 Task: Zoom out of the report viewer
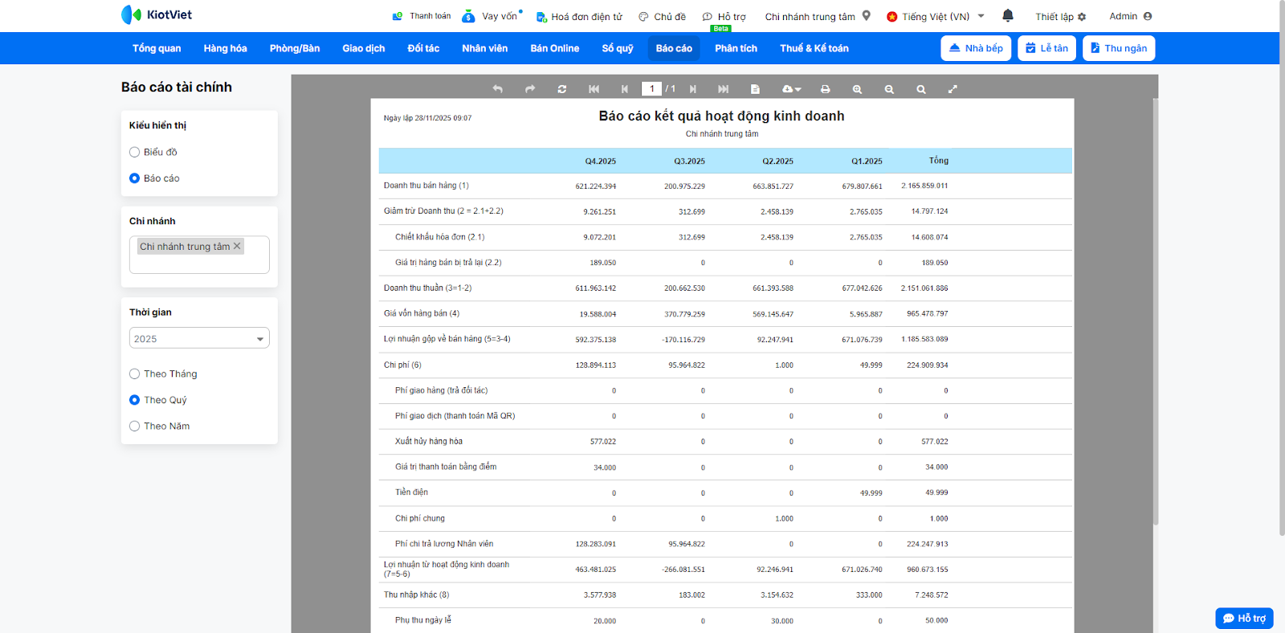889,89
